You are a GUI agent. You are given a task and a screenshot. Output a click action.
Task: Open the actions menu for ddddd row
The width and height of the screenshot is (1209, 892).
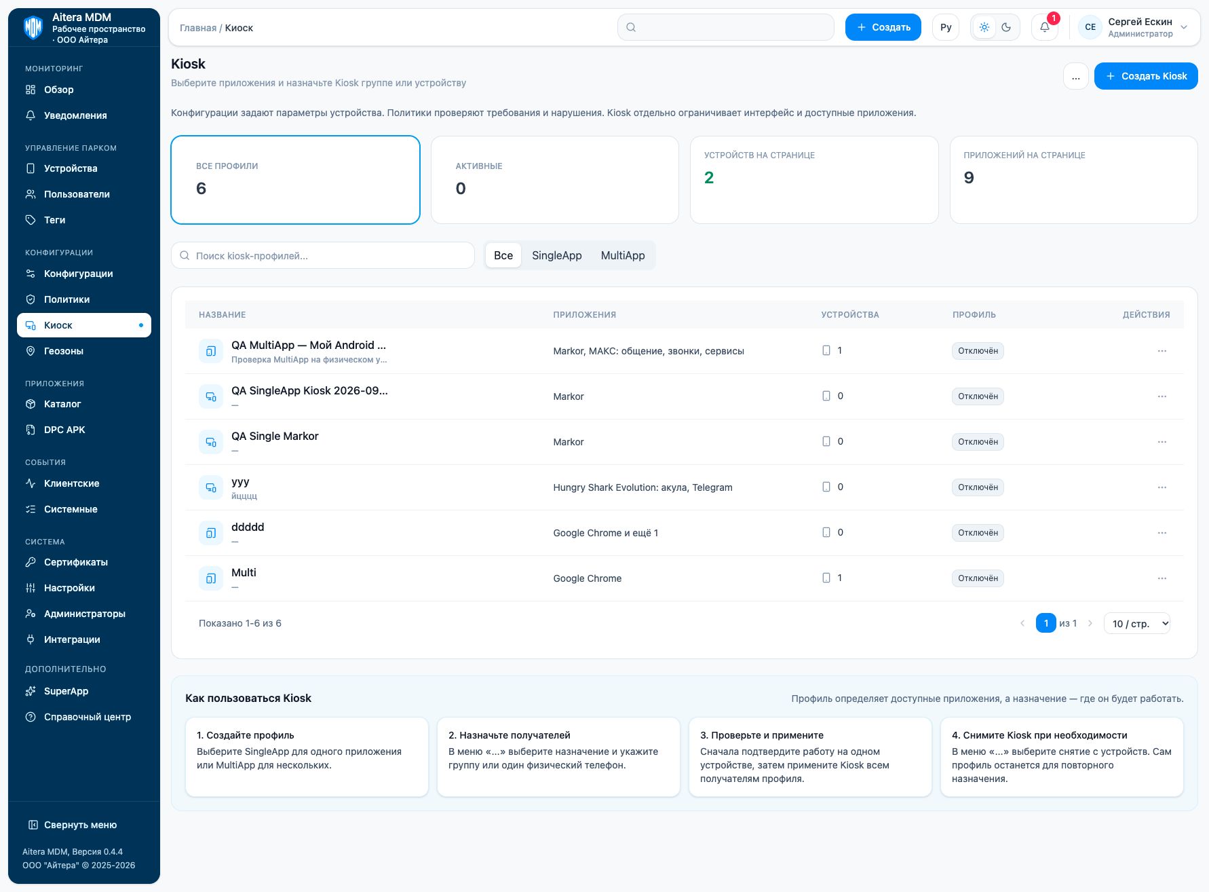click(x=1162, y=533)
